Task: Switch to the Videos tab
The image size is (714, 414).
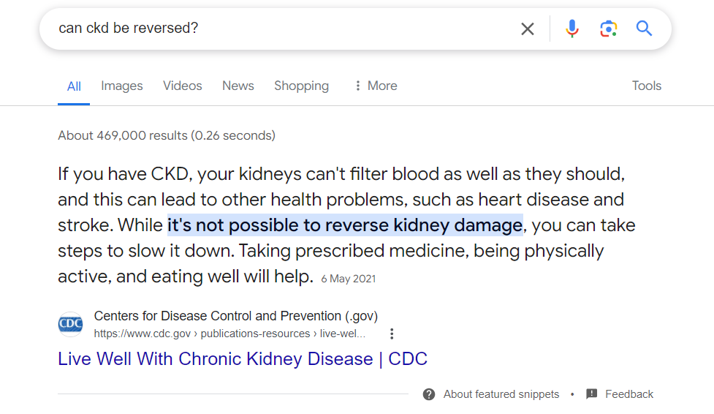Action: click(x=183, y=86)
